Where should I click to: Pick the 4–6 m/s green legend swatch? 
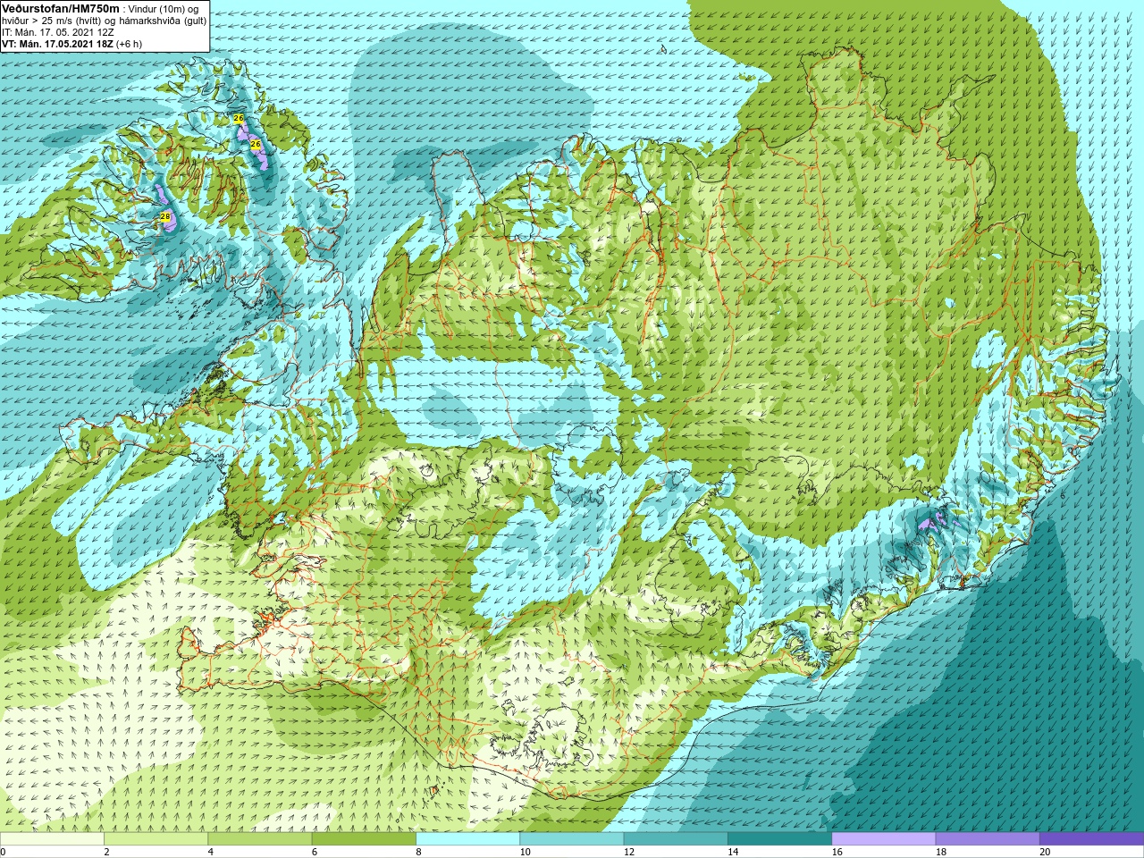tap(259, 839)
